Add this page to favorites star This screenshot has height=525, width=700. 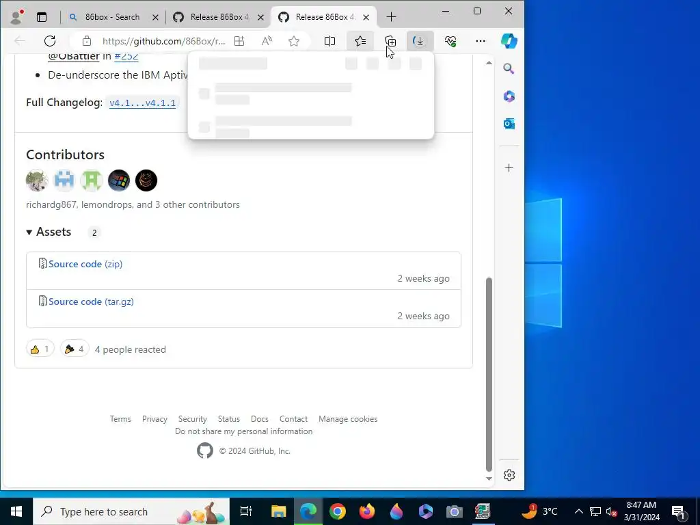tap(294, 41)
